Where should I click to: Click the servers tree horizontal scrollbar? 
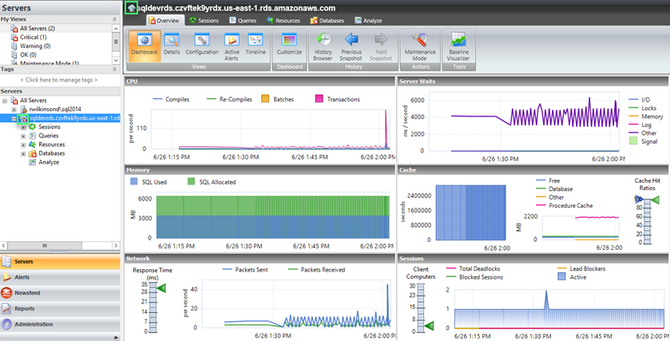[x=60, y=246]
